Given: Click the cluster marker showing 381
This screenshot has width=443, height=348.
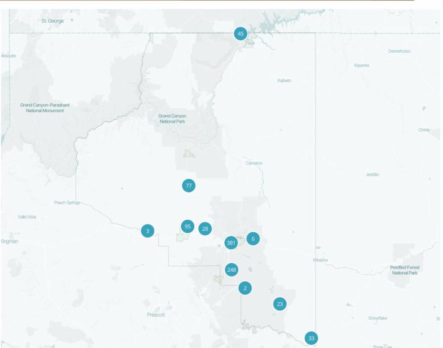Looking at the screenshot, I should 231,243.
